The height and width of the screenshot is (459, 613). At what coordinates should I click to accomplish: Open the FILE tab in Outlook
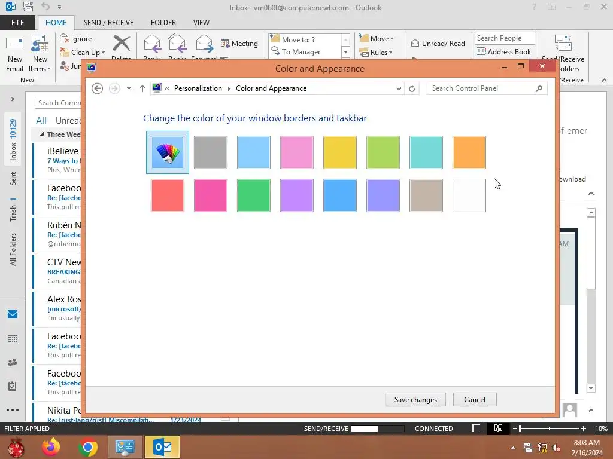click(17, 23)
